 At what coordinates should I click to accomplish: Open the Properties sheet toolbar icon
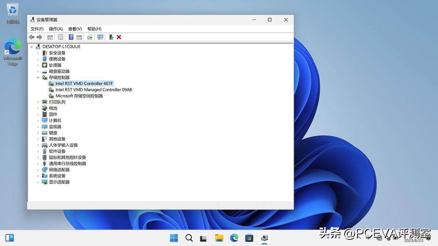[61, 37]
